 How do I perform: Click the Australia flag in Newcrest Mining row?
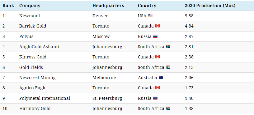tap(161, 78)
